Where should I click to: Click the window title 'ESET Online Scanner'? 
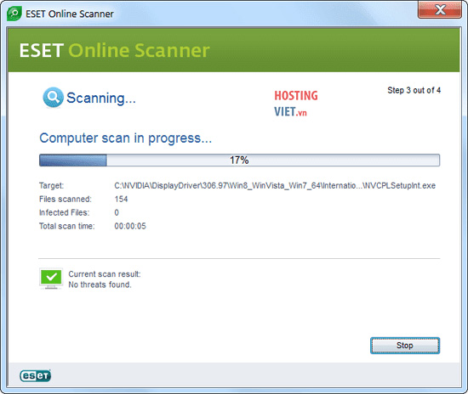click(x=70, y=14)
